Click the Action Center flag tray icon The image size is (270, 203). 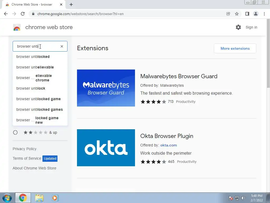(231, 198)
